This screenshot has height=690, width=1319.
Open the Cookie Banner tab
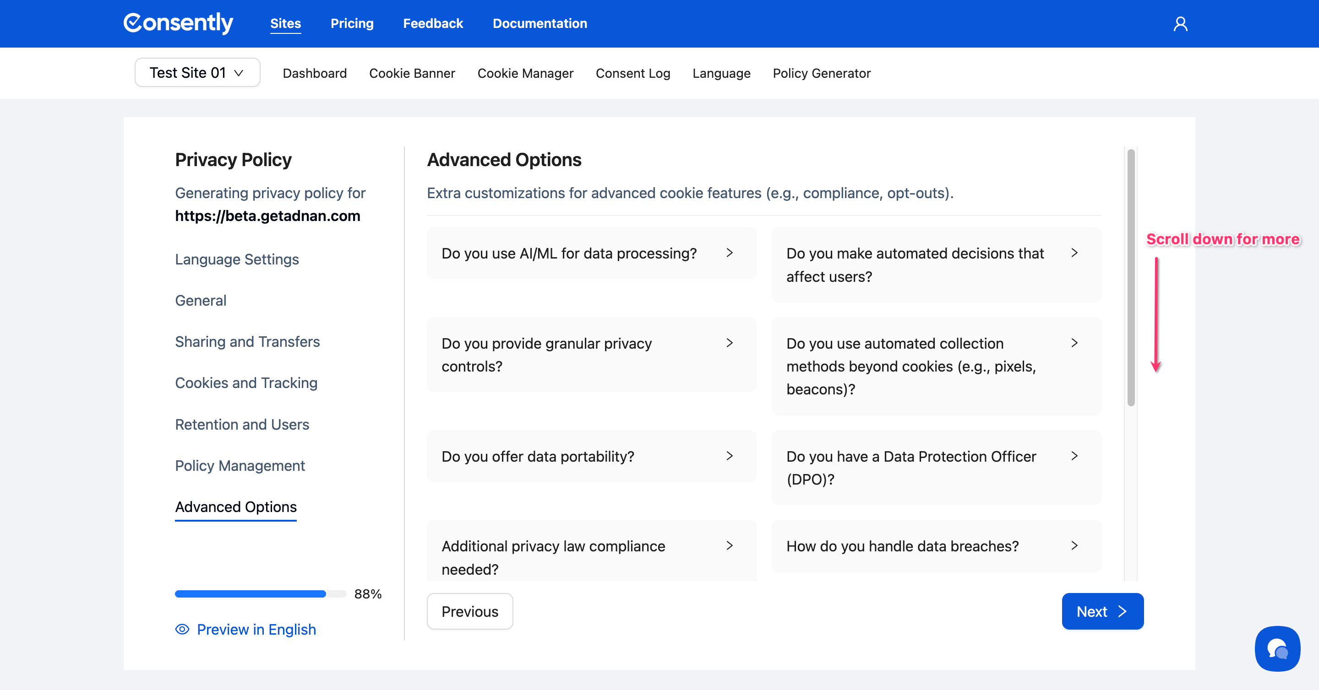[x=412, y=73]
